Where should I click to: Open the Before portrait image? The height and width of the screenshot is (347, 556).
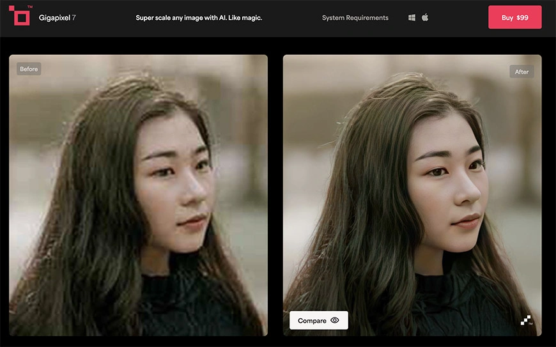pos(138,196)
